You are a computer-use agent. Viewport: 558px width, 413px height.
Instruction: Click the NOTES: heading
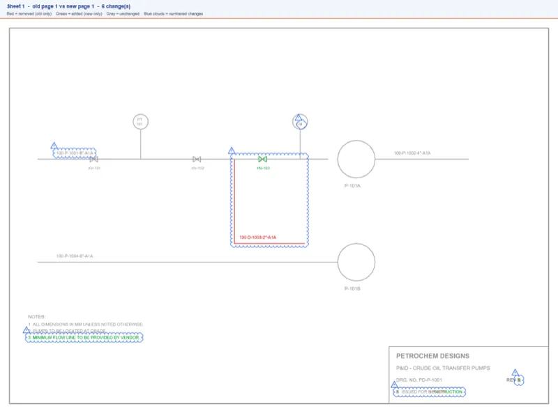pos(37,317)
